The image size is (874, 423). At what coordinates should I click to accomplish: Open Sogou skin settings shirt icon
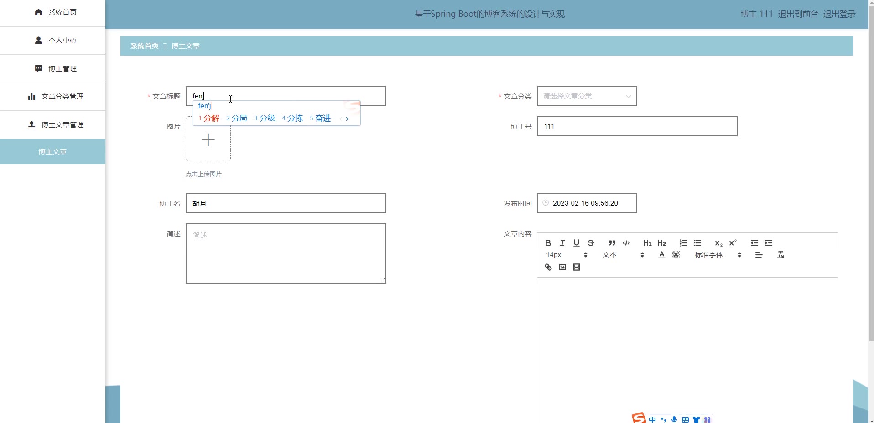point(696,419)
